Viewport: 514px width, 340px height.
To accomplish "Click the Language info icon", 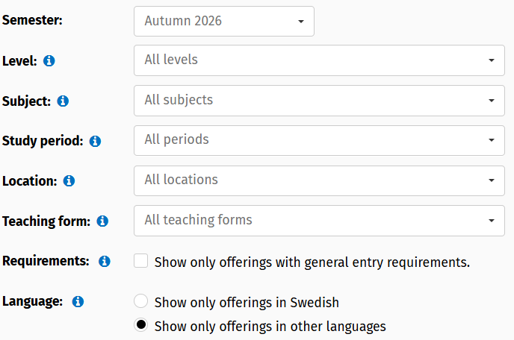I will (x=78, y=302).
